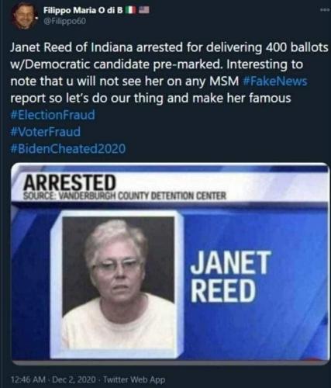The image size is (331, 388).
Task: Click the ARRESTED banner headline in image
Action: pyautogui.click(x=70, y=182)
